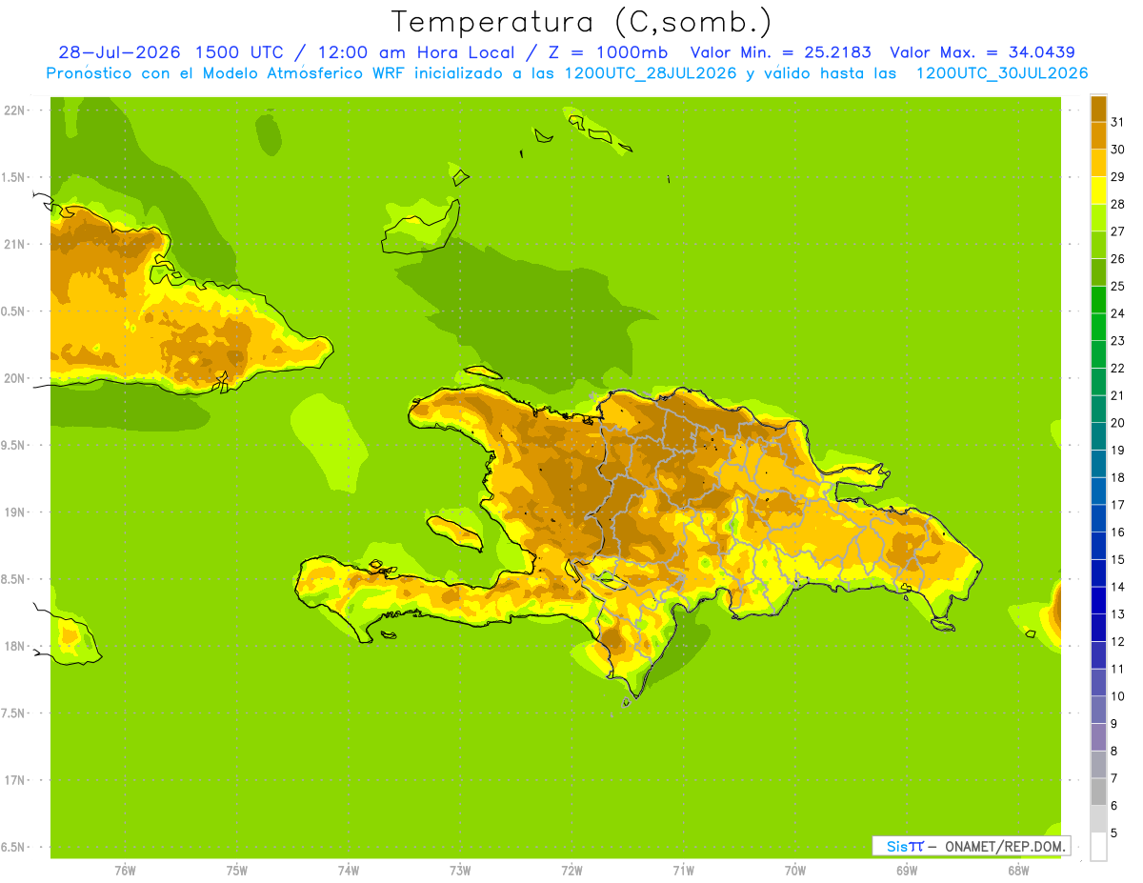Pick the white swatch below legend label 5
This screenshot has height=883, width=1143.
click(1098, 846)
